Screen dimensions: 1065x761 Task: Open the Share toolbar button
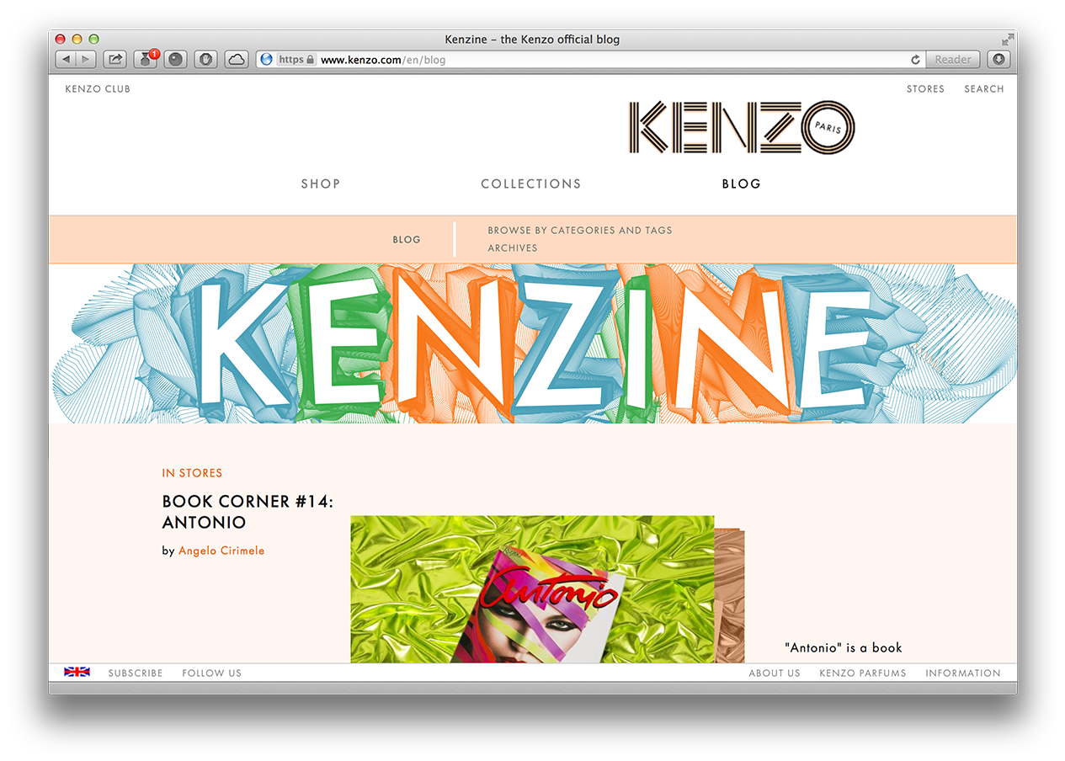click(x=114, y=60)
